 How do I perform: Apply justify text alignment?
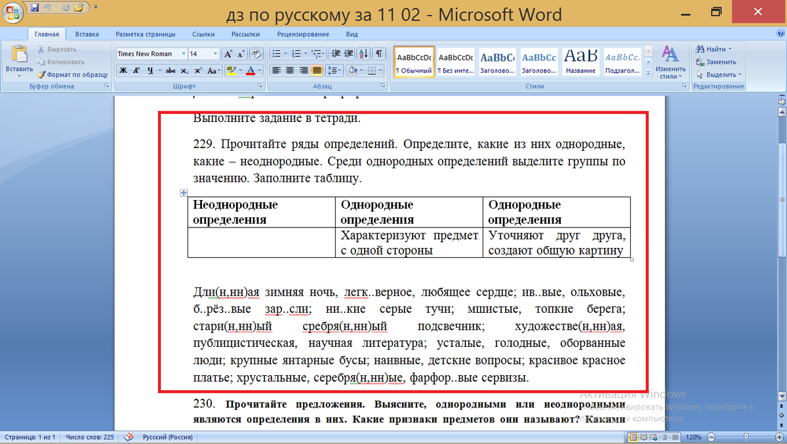[317, 71]
